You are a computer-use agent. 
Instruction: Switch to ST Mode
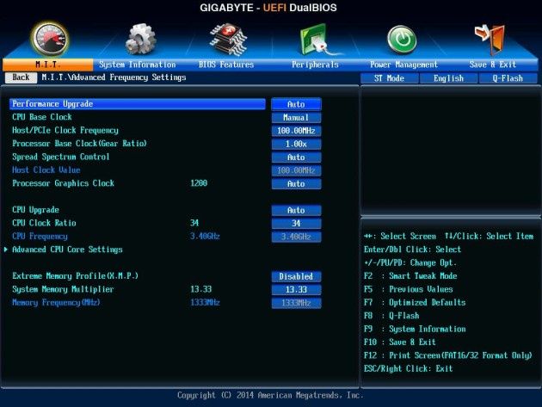point(389,78)
